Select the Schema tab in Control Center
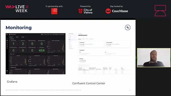 [x=87, y=39]
